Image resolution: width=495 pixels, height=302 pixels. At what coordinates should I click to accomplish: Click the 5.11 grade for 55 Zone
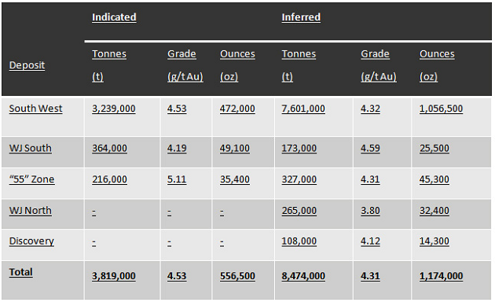pyautogui.click(x=177, y=179)
